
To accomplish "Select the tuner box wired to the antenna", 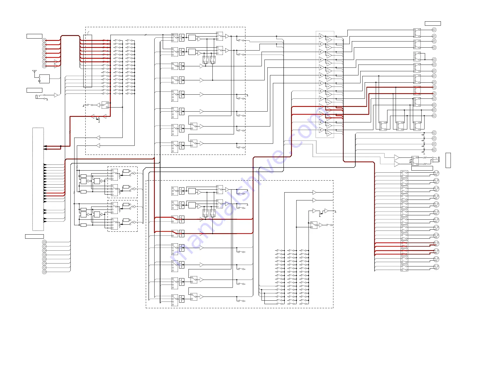I will [44, 79].
